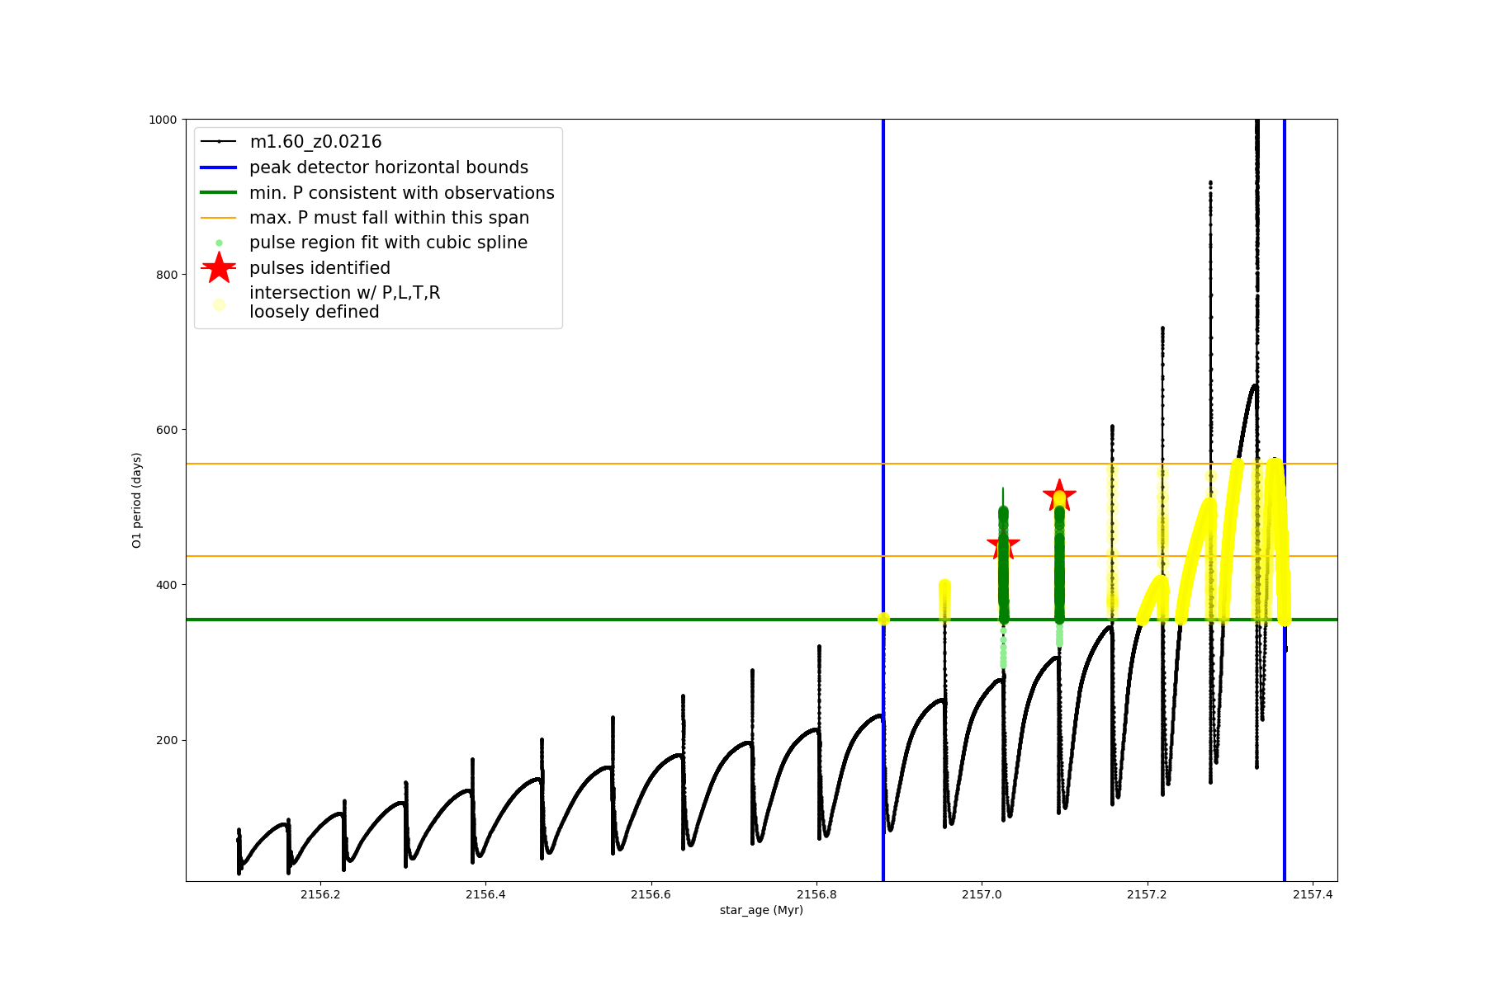Click 'max. P must fall within this span' label
This screenshot has width=1486, height=990.
389,218
